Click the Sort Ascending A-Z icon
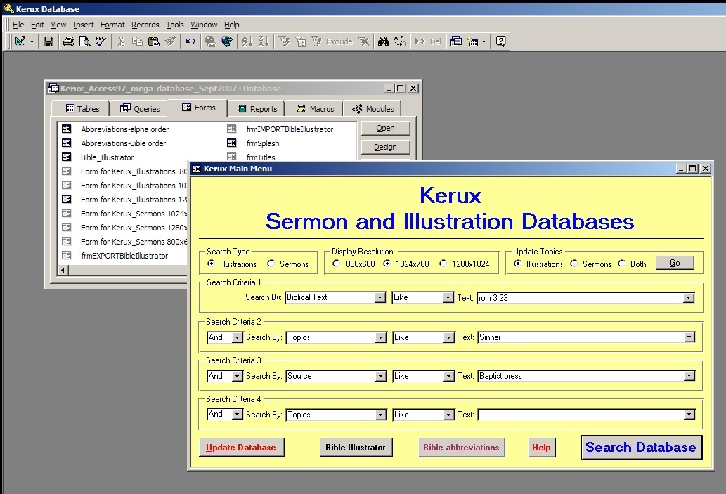 pyautogui.click(x=247, y=41)
